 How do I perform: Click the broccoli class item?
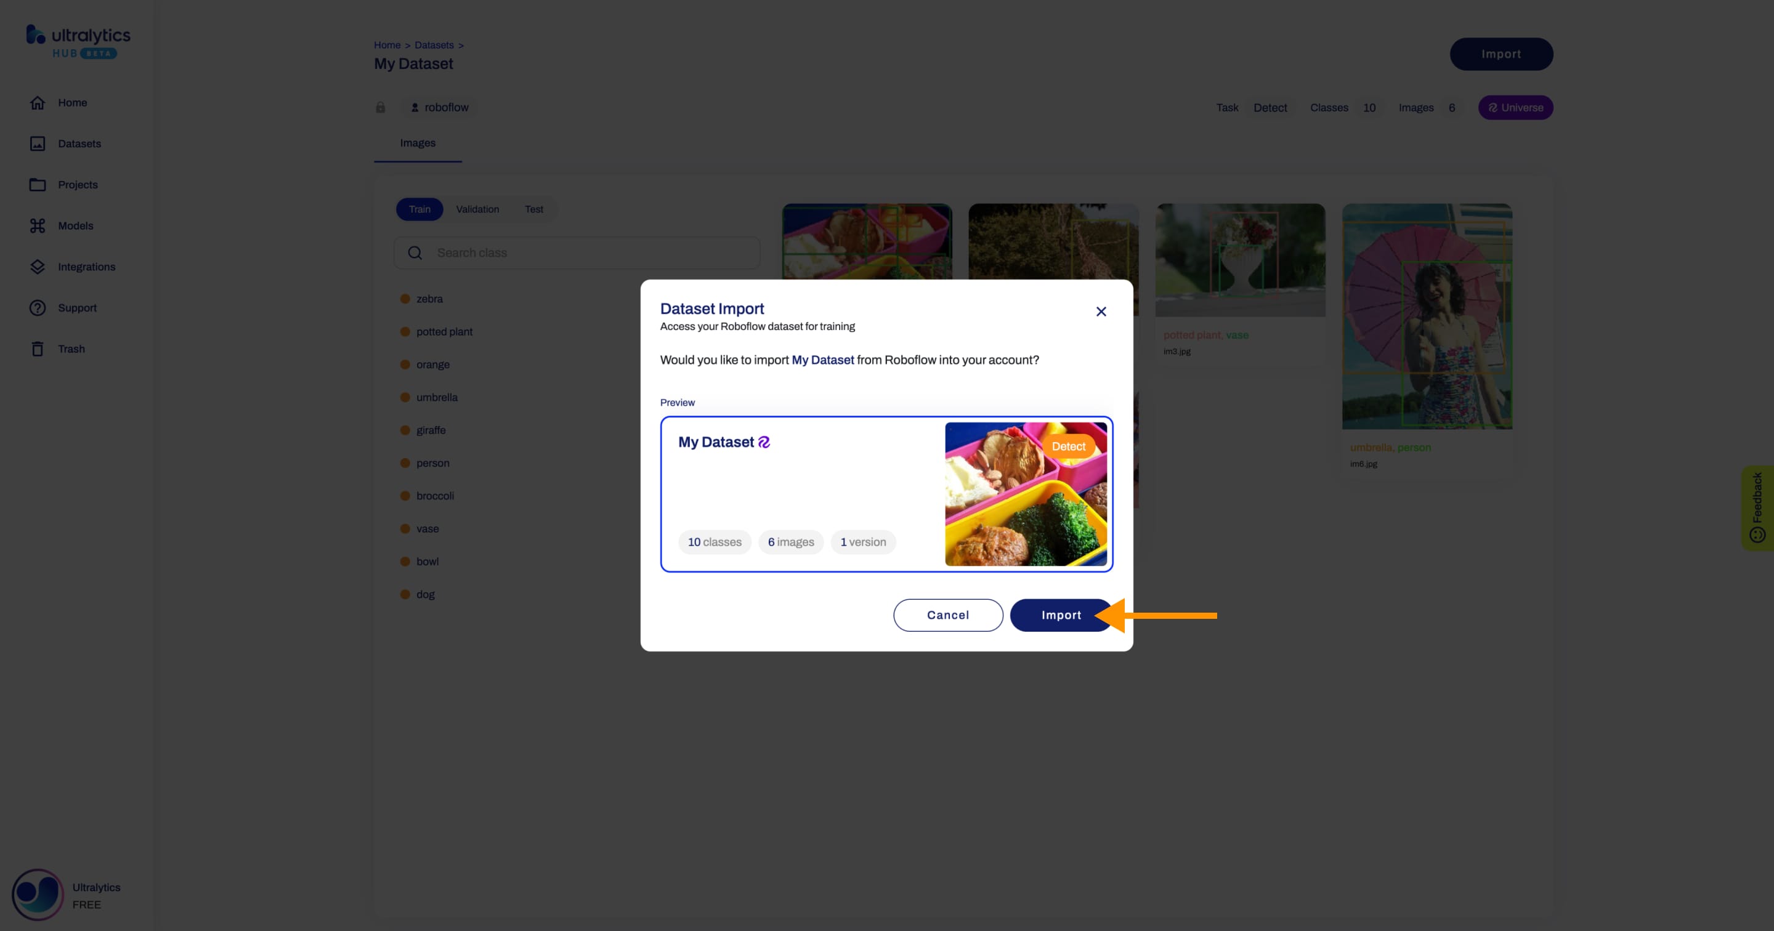435,495
